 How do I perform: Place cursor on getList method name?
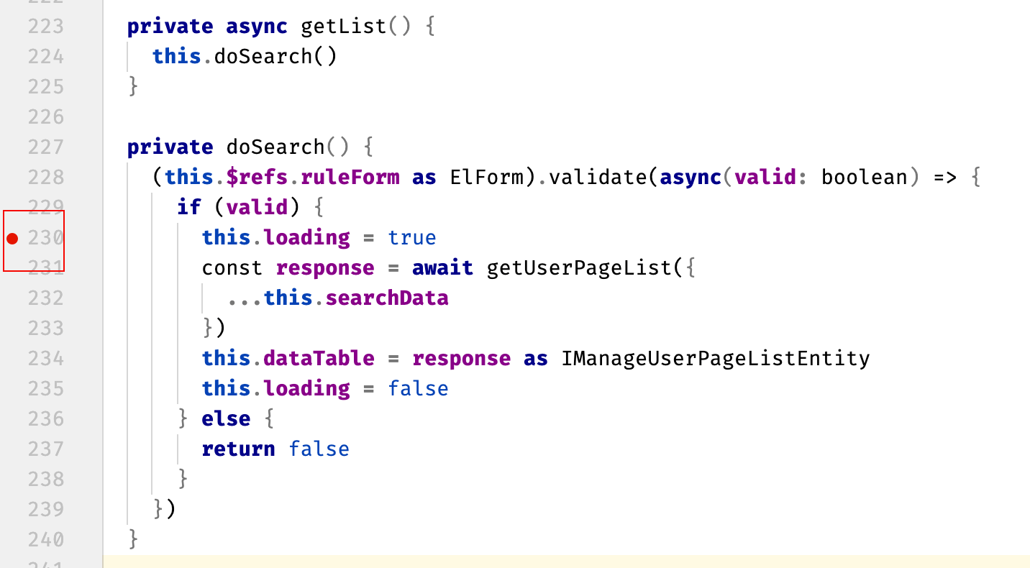click(x=343, y=27)
